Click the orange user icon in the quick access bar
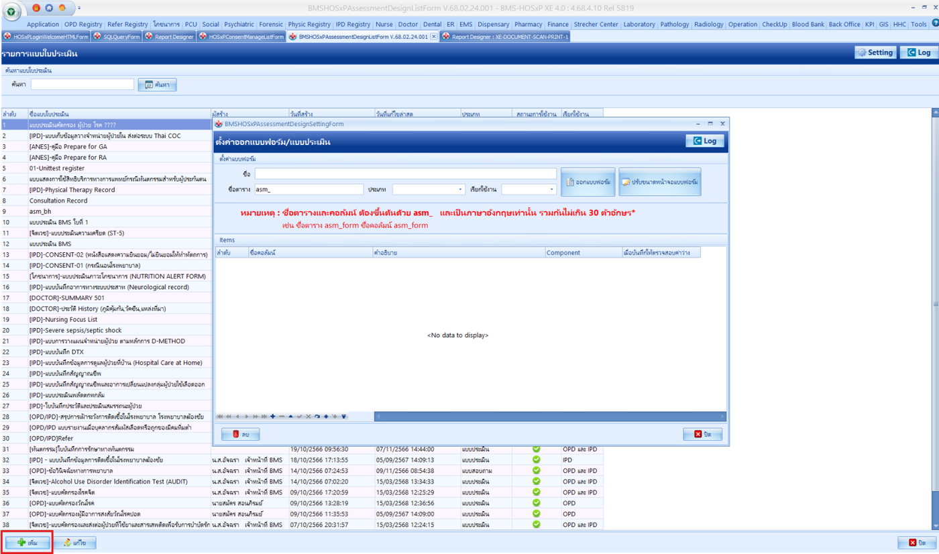Viewport: 939px width, 554px height. [62, 7]
